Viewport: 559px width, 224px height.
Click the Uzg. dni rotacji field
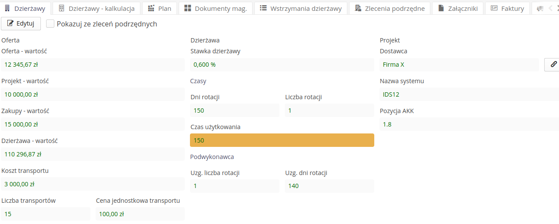tap(329, 186)
